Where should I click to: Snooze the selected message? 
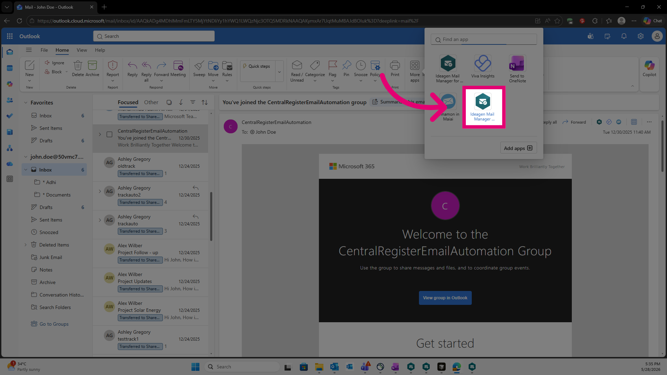point(361,71)
